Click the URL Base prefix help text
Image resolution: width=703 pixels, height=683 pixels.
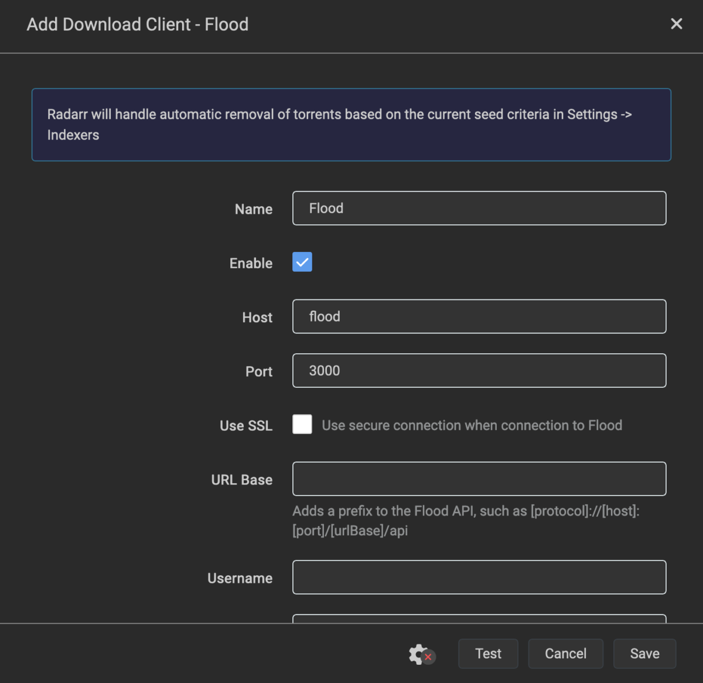[466, 521]
